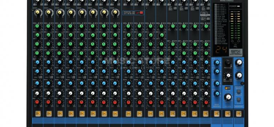Engage the HPF 80Hz button on channel 19/20
Image resolution: width=274 pixels, height=127 pixels.
[x=208, y=8]
